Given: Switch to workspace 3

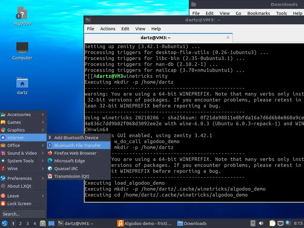Looking at the screenshot, I should [27, 224].
